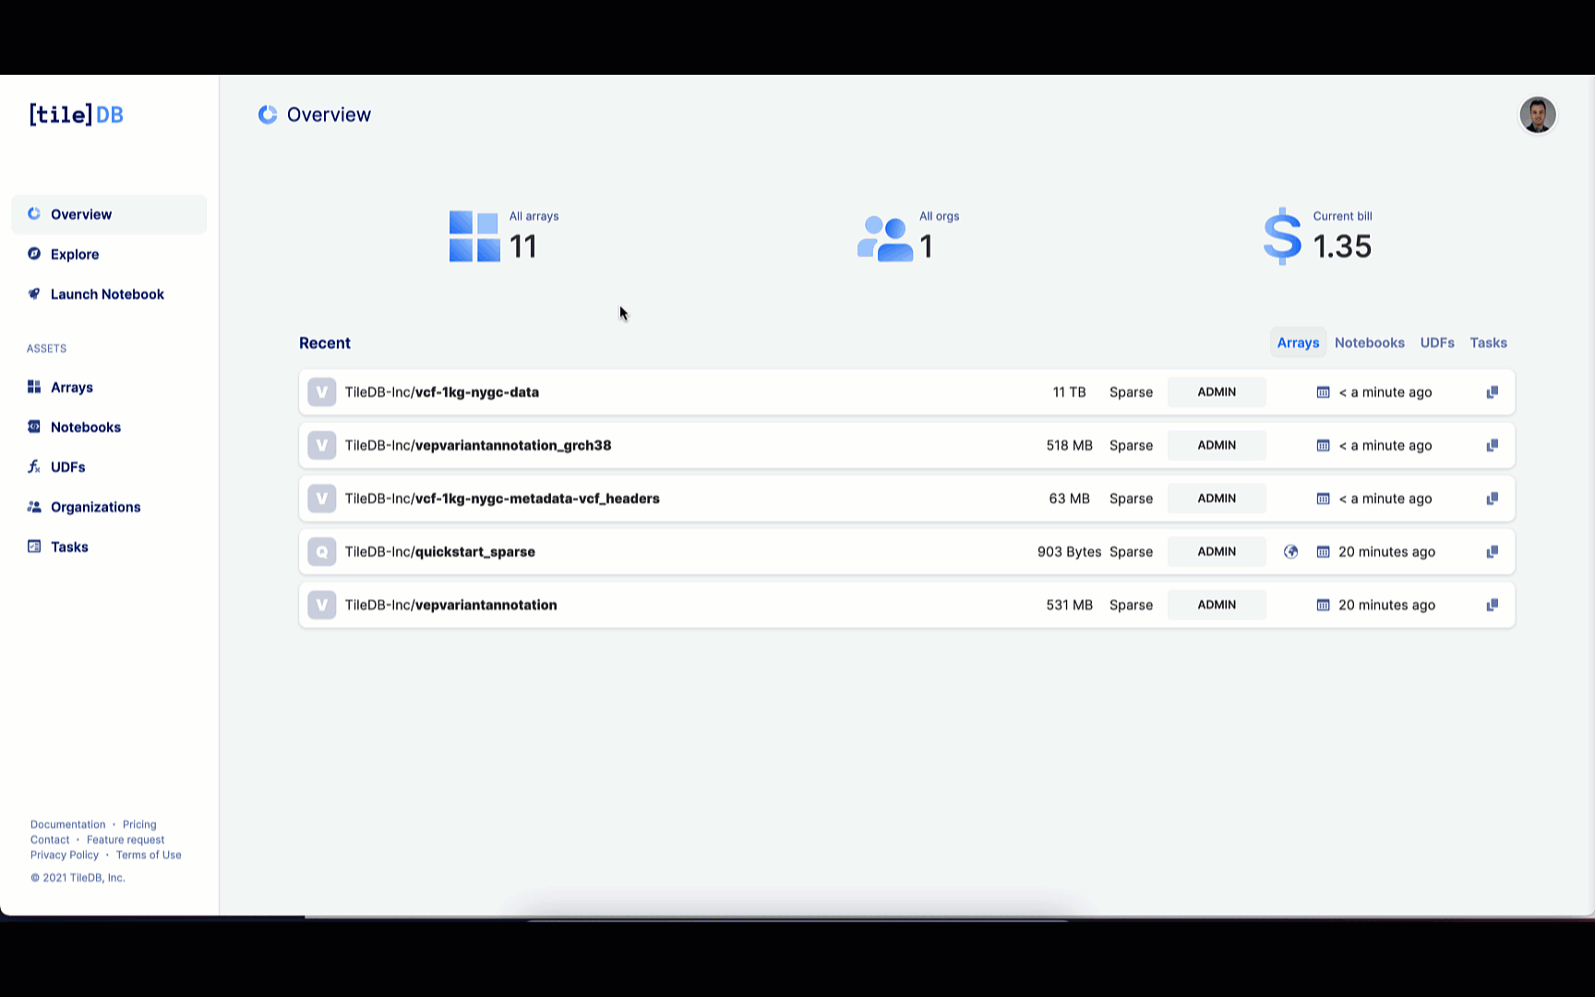Click ADMIN badge on quickstart_sparse row

click(1217, 552)
